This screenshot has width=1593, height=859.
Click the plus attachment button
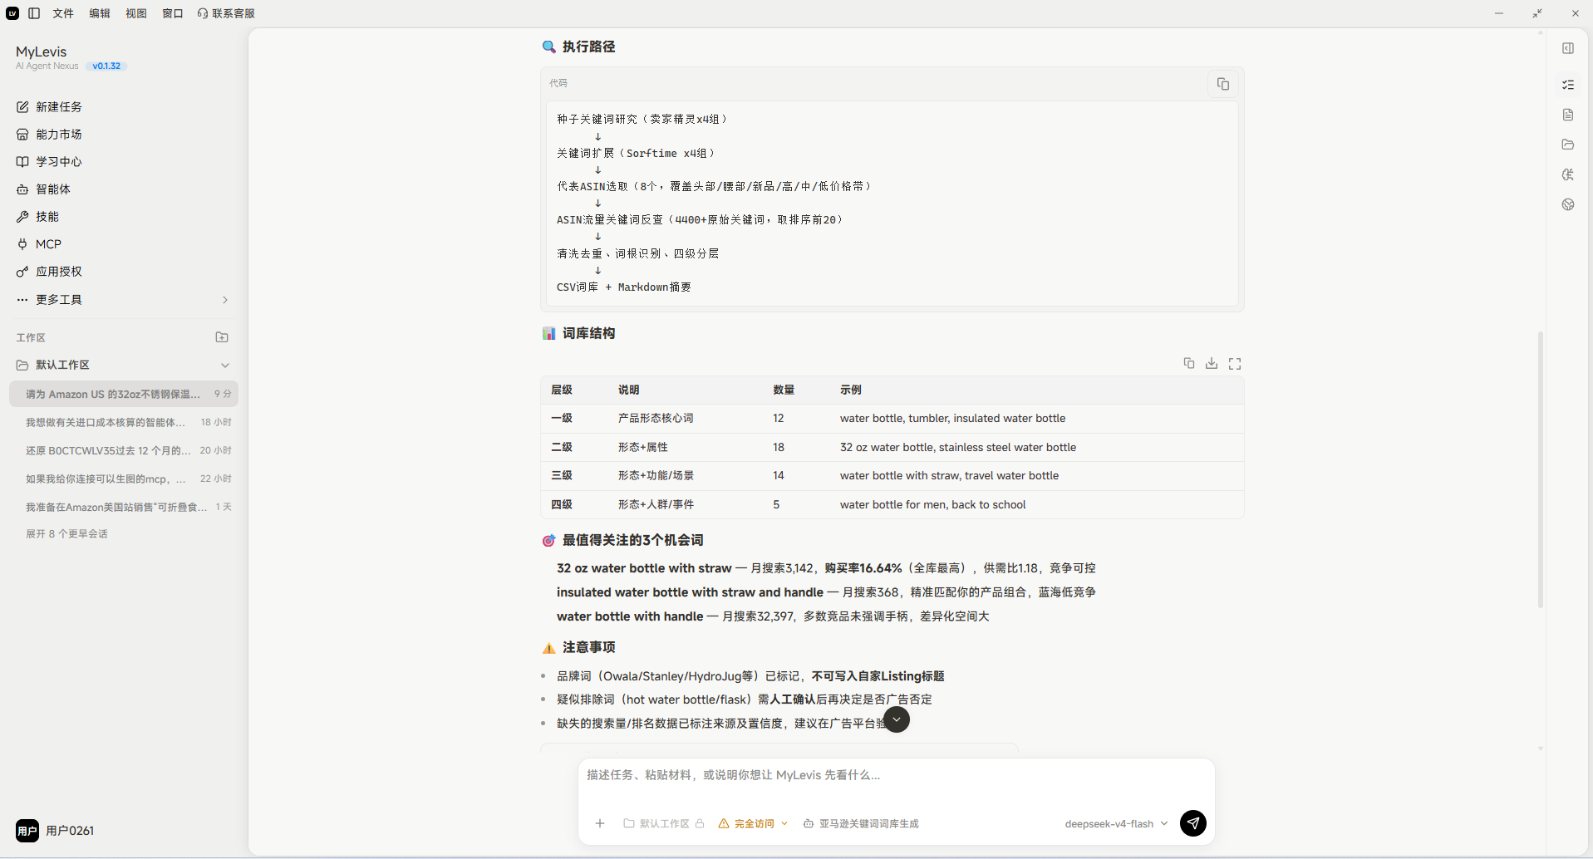pyautogui.click(x=600, y=823)
